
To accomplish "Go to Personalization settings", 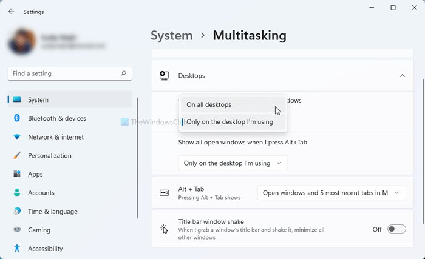I will point(50,155).
